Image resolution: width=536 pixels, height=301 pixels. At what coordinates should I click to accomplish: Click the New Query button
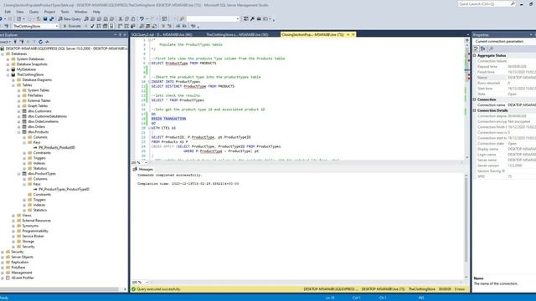coord(70,18)
